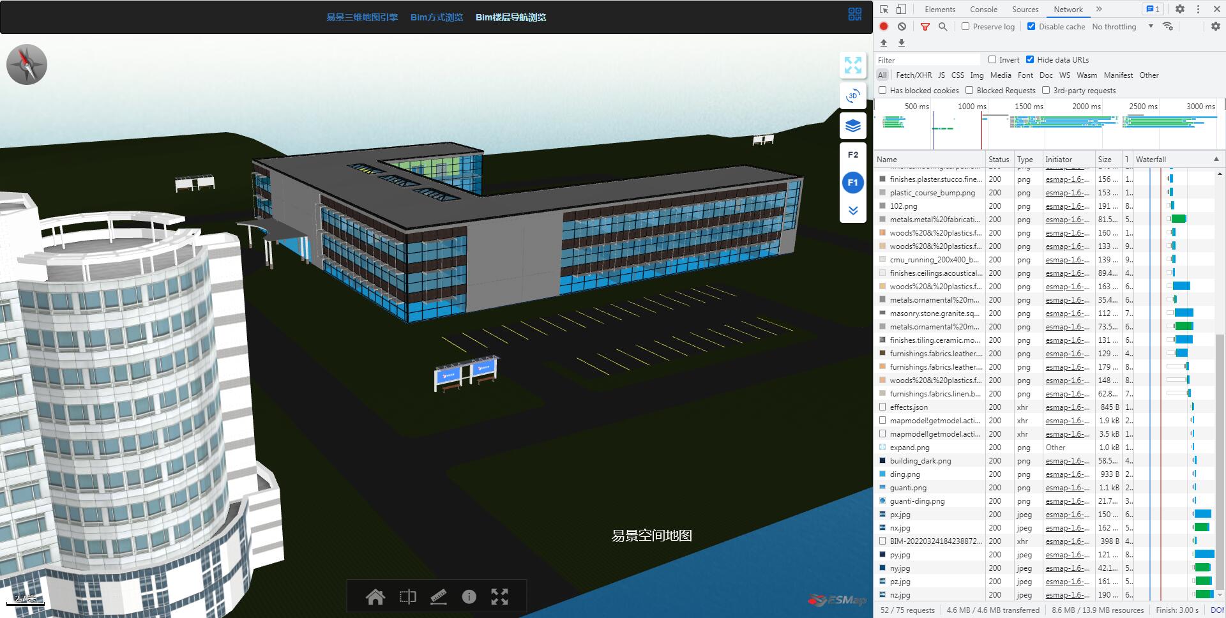Uncheck the Hide data URLs checkbox

coord(1030,59)
